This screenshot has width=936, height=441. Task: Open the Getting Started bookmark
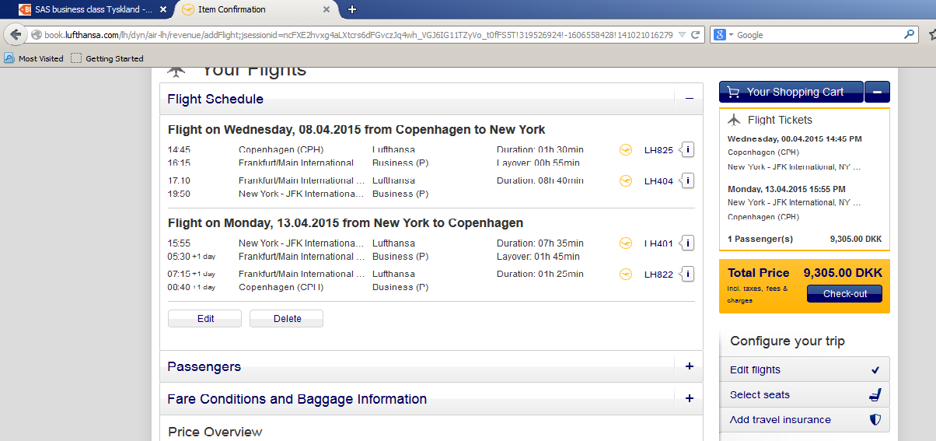point(107,58)
